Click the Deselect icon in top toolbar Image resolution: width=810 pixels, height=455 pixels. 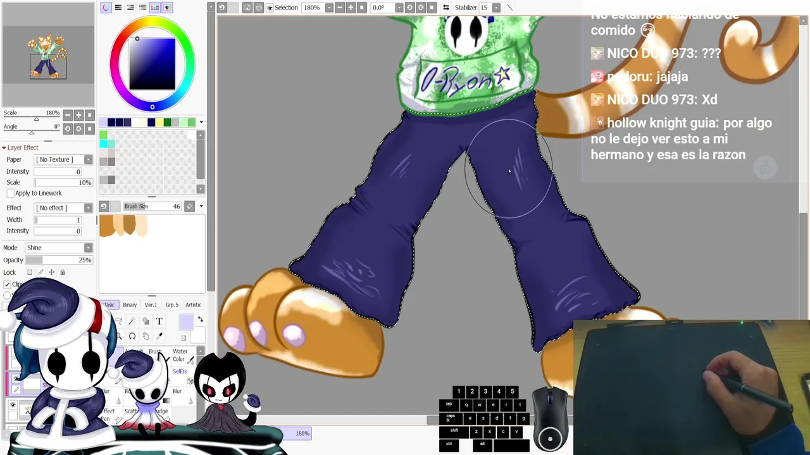click(247, 8)
